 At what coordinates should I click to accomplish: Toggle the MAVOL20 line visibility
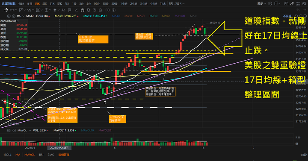click(x=105, y=130)
